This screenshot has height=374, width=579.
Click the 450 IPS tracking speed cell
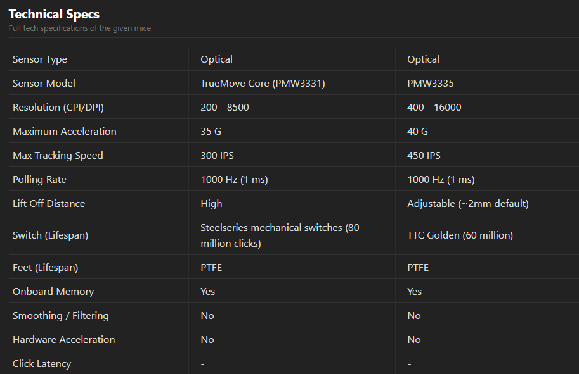pos(424,156)
